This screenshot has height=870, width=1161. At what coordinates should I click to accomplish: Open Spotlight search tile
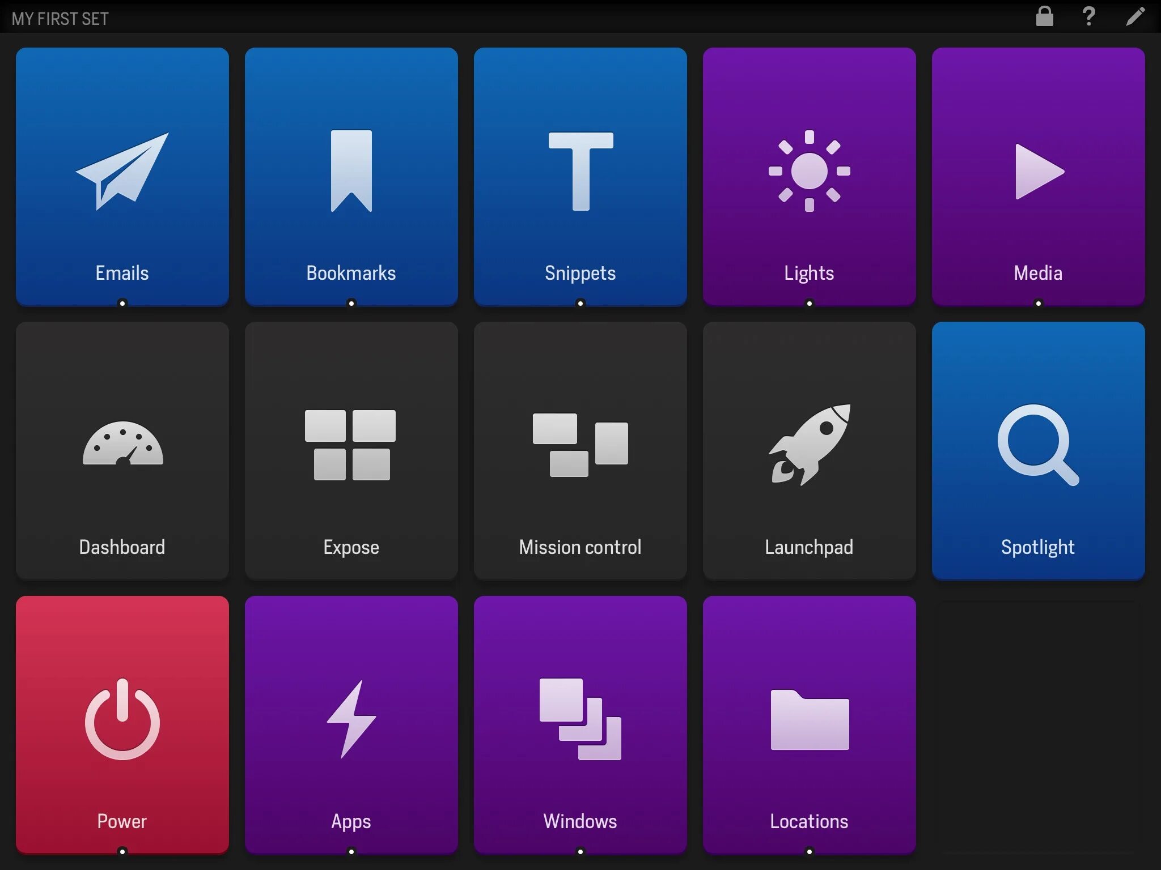(1038, 450)
